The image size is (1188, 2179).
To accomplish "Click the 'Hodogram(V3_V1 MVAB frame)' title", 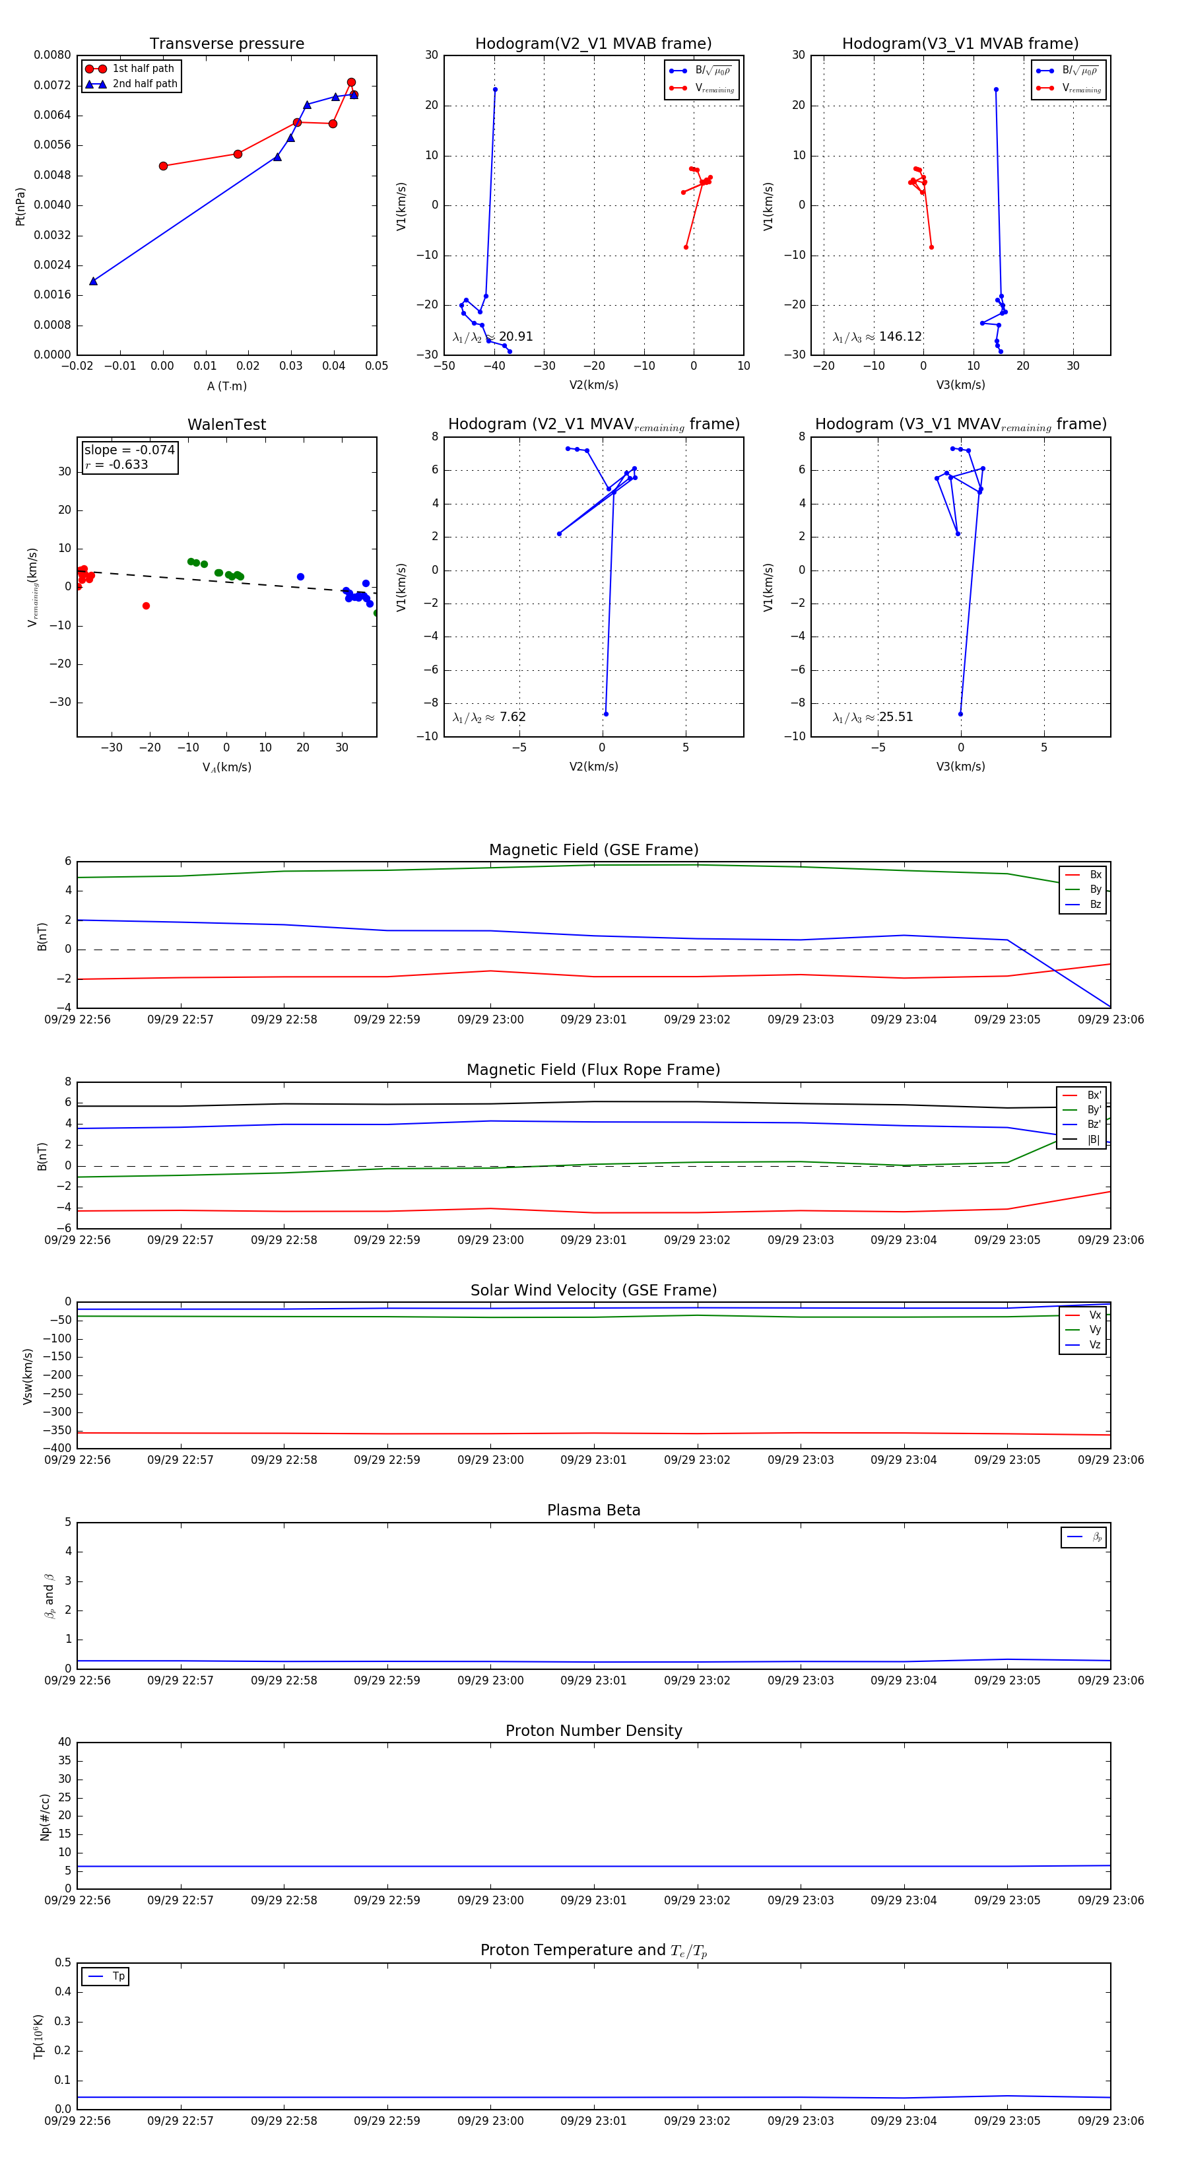I will pyautogui.click(x=960, y=43).
